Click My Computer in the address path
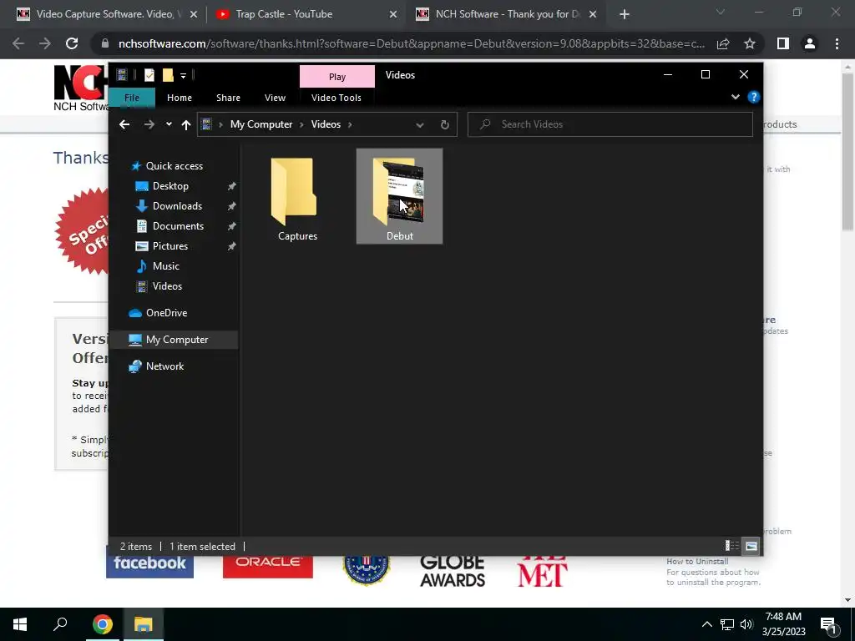The image size is (855, 641). click(261, 124)
